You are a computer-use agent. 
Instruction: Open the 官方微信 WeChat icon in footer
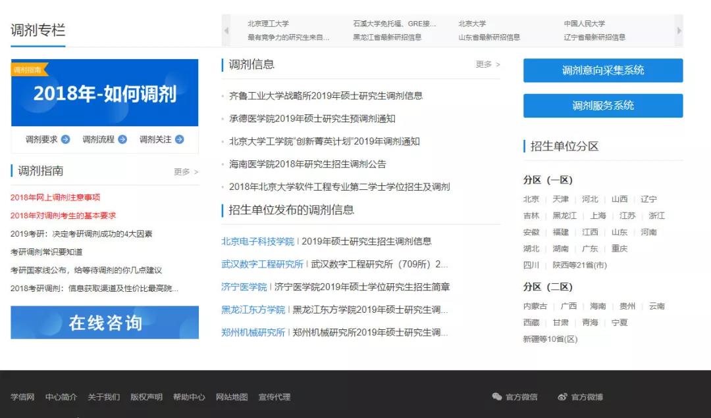[497, 397]
